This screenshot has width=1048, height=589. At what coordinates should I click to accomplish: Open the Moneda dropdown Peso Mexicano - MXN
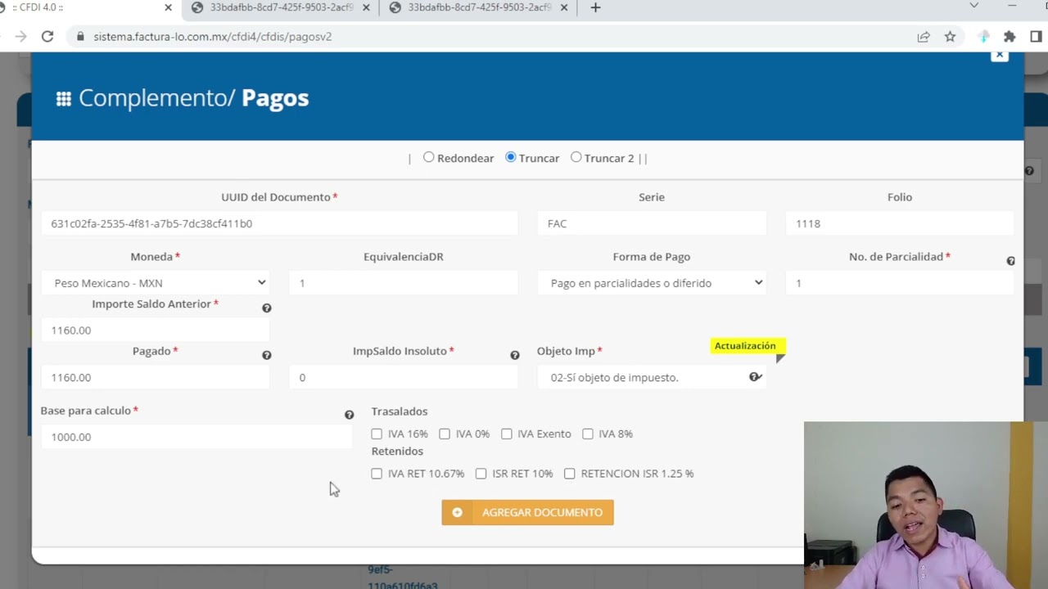pyautogui.click(x=156, y=283)
